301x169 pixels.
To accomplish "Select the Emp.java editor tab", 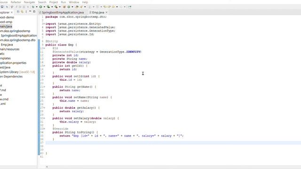I will point(98,13).
